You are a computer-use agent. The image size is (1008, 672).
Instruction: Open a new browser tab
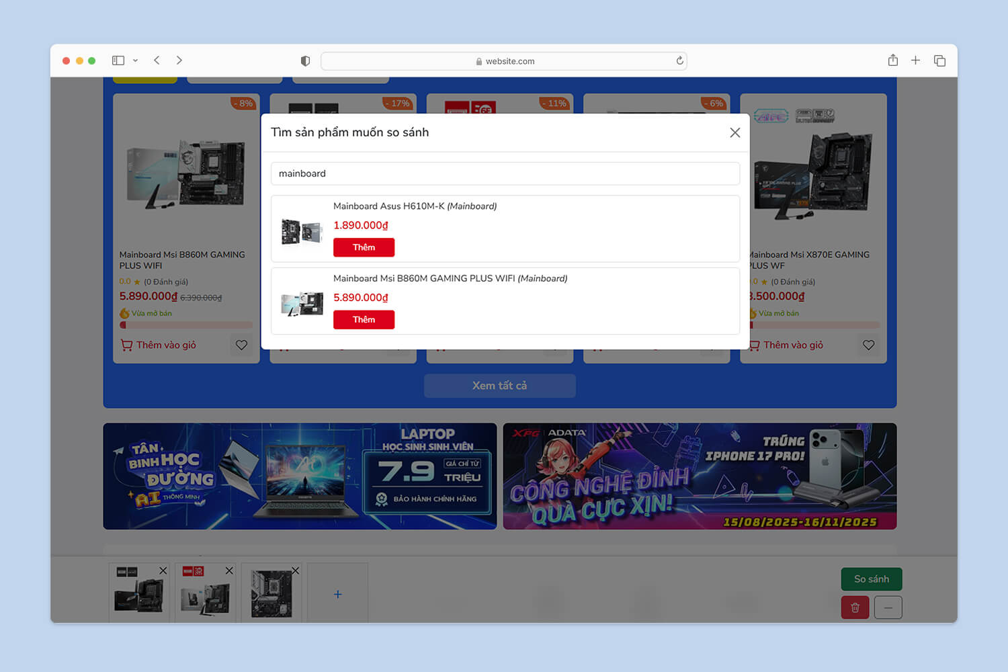pos(915,60)
